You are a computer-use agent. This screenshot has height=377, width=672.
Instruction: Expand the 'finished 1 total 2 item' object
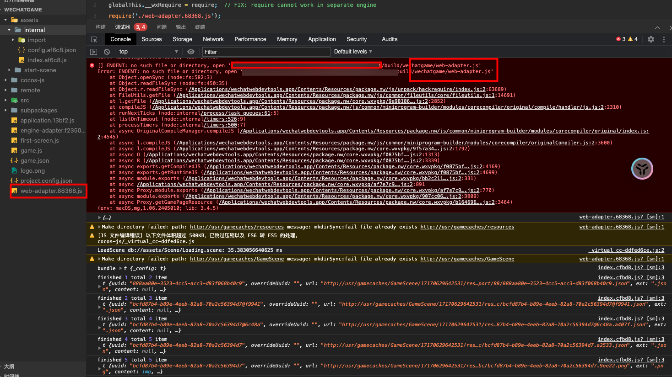(99, 287)
